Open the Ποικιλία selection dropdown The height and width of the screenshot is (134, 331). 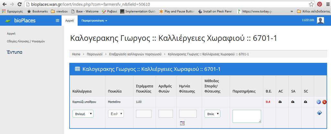(116, 114)
